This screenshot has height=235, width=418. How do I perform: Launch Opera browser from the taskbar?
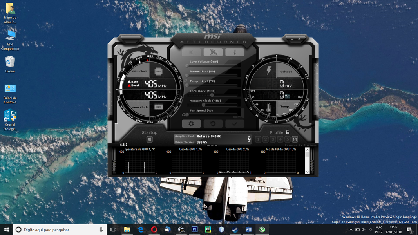[154, 230]
